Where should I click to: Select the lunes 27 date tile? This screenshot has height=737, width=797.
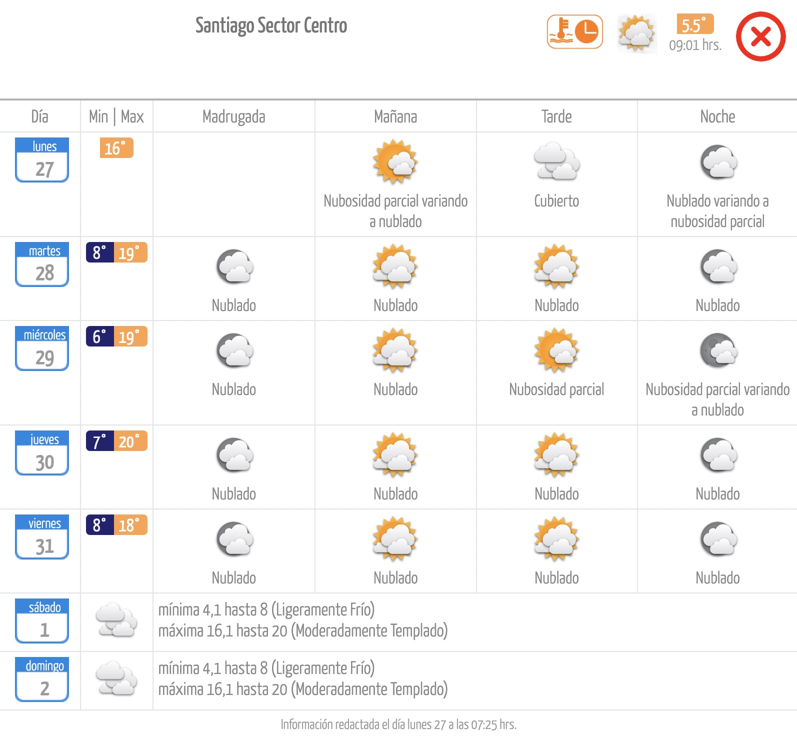pyautogui.click(x=42, y=160)
